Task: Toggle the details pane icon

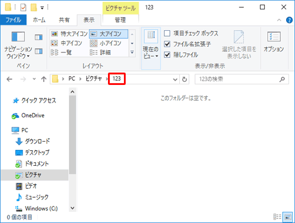Action: pos(38,51)
